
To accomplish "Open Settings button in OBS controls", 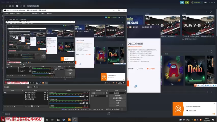I will pos(118,103).
